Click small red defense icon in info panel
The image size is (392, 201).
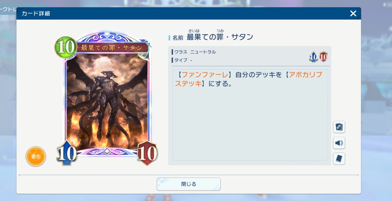323,57
